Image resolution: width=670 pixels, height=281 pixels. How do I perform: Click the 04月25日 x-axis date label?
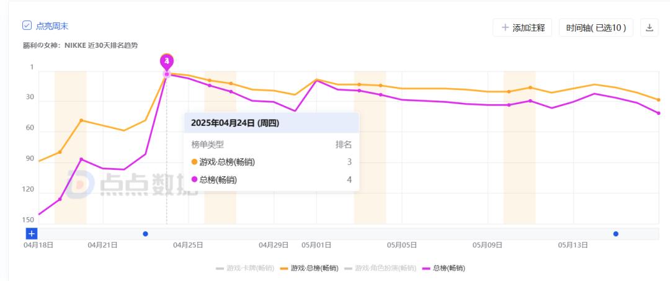[x=188, y=245]
